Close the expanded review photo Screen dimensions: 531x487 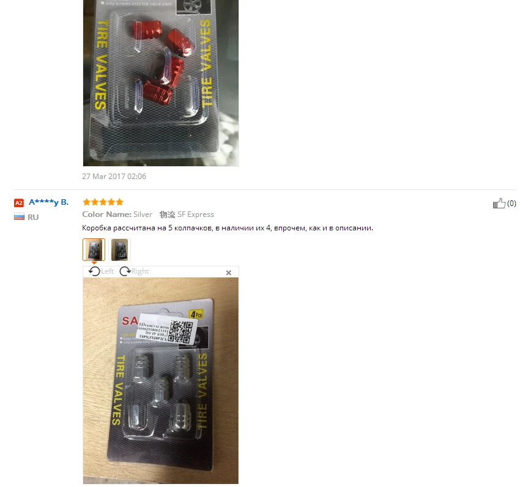click(229, 273)
